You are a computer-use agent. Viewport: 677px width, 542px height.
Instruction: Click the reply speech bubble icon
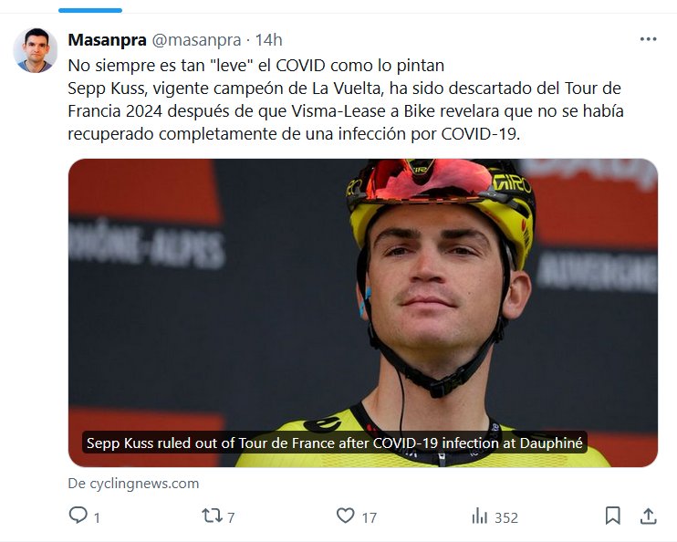[x=78, y=516]
